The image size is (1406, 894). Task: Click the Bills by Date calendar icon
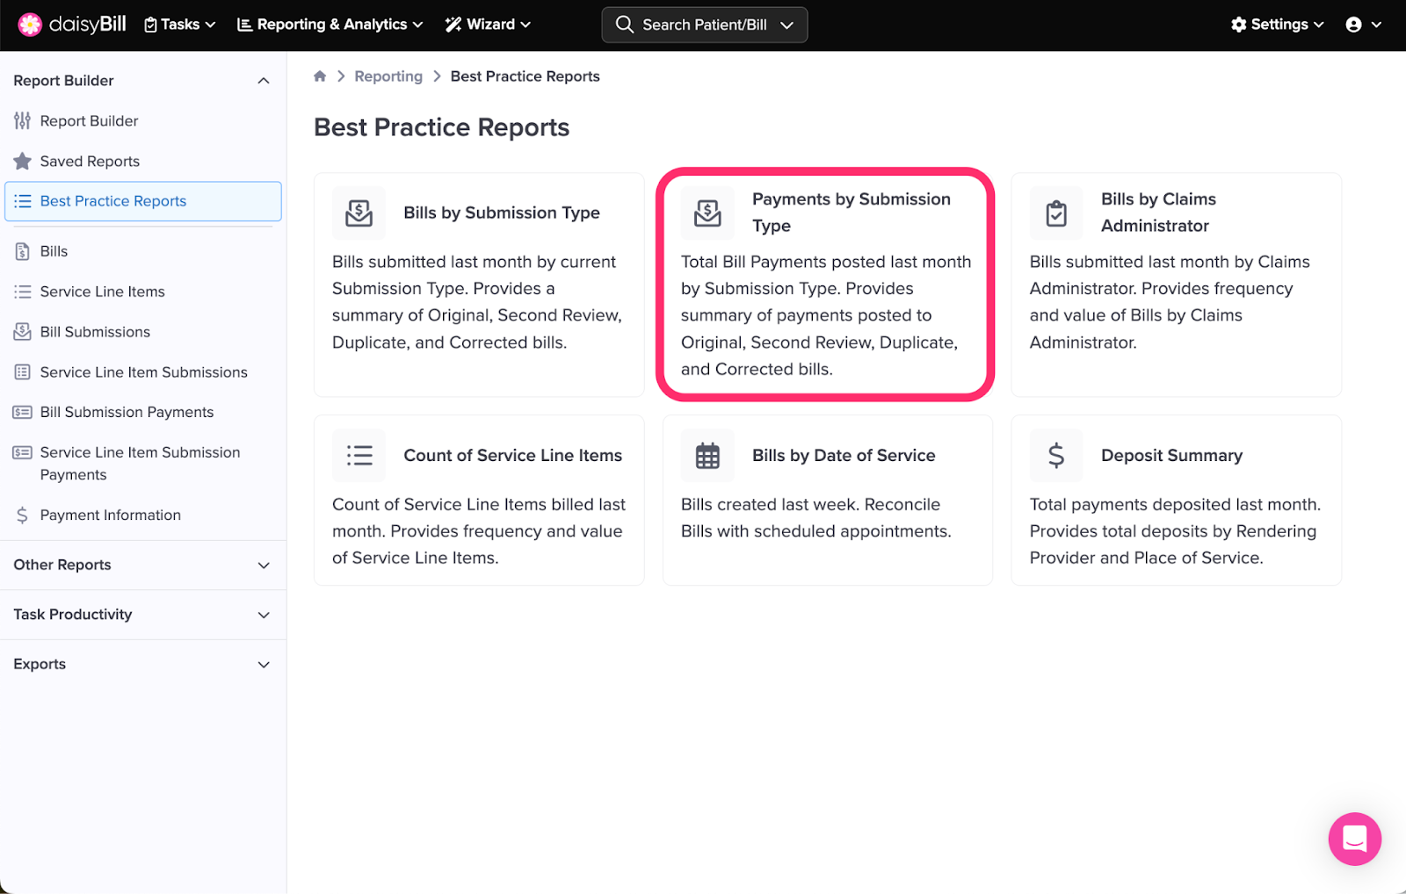coord(707,455)
